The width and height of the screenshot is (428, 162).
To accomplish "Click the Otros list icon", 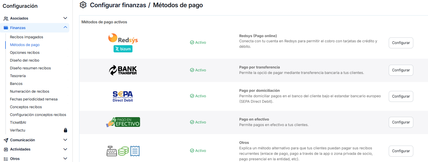I will (x=6, y=159).
